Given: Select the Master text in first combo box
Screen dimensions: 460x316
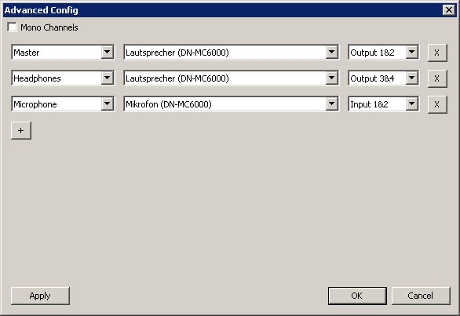Looking at the screenshot, I should coord(27,53).
